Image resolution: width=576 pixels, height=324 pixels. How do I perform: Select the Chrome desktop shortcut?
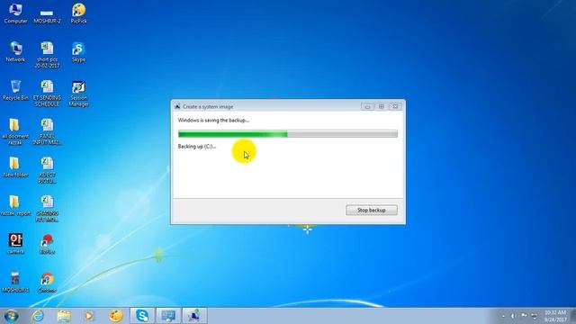click(47, 282)
